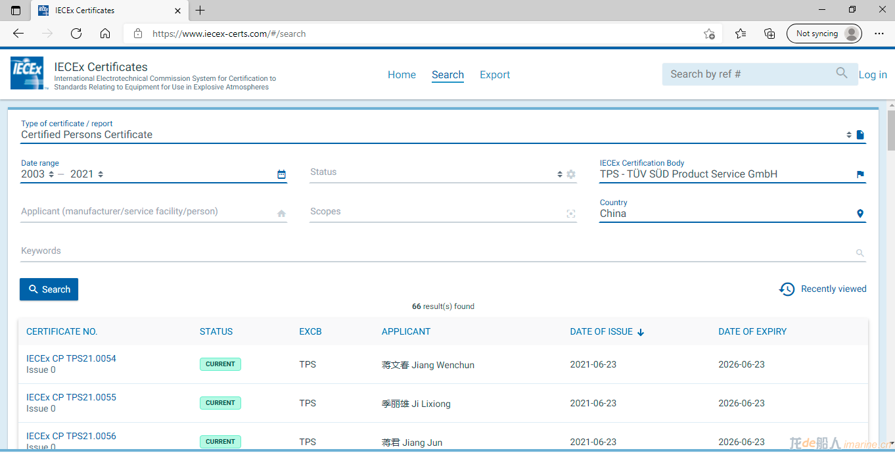Select the Search menu item

447,75
